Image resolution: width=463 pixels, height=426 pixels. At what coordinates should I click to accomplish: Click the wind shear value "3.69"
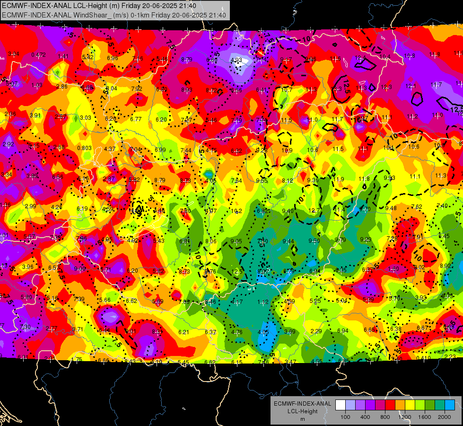289,331
